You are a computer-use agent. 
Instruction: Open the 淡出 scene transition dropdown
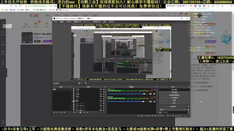click(173, 110)
